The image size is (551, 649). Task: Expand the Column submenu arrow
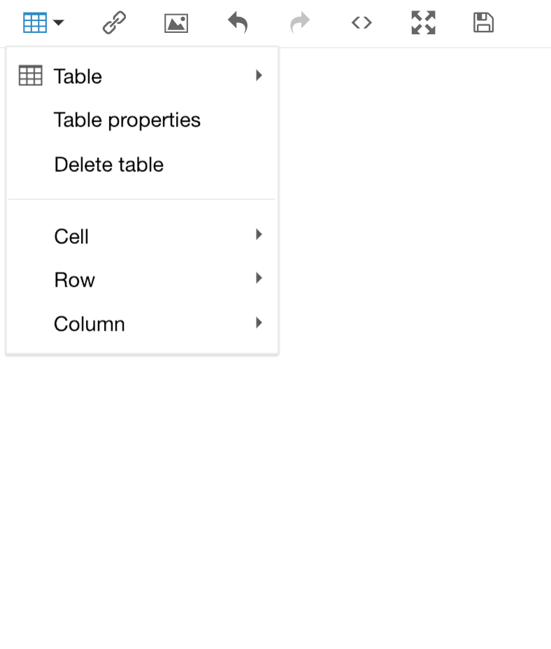point(259,322)
